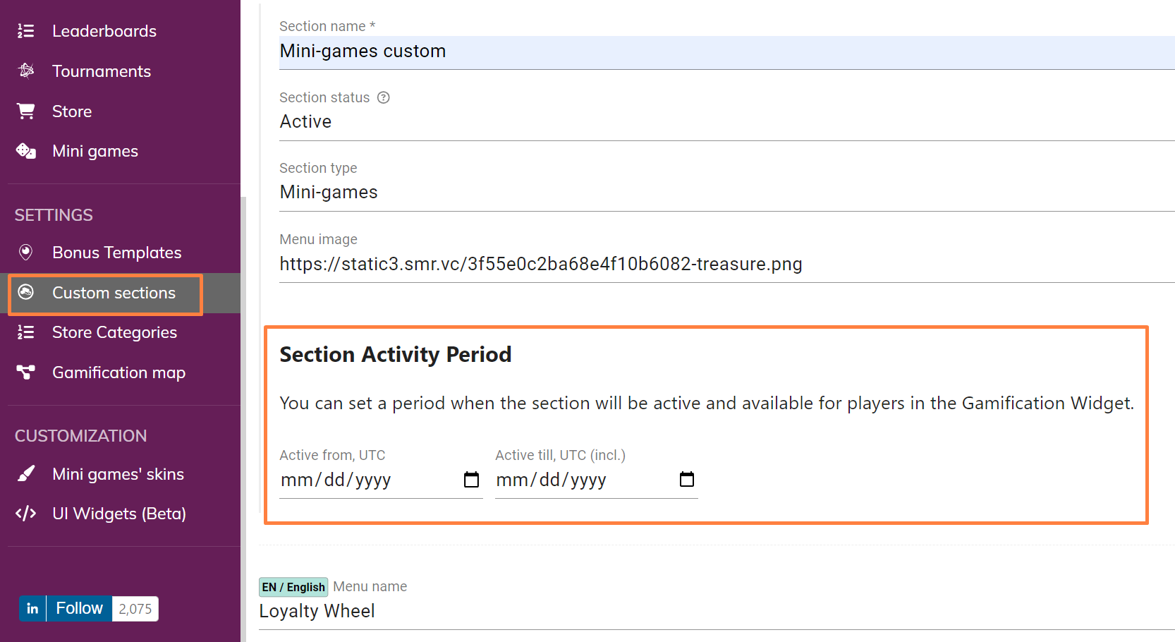Click the Leaderboards list icon
This screenshot has height=642, width=1175.
(x=26, y=31)
